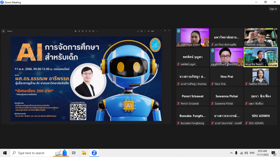This screenshot has width=280, height=157.
Task: Expand the hidden system tray icons chevron
Action: (x=231, y=153)
